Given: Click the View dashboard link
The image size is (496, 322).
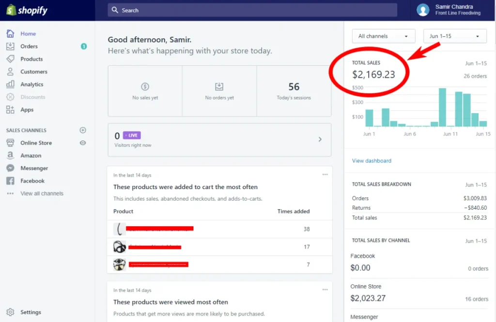Looking at the screenshot, I should tap(372, 161).
